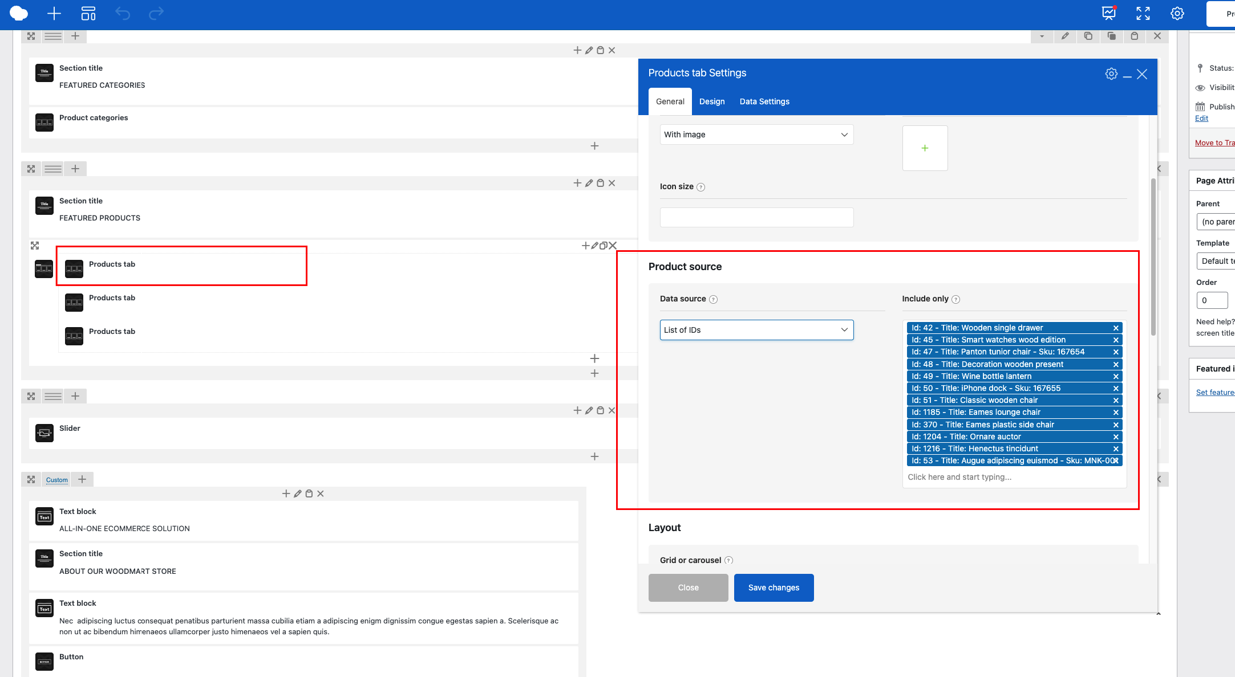The width and height of the screenshot is (1235, 677).
Task: Open the List of IDs data source dropdown
Action: (x=756, y=330)
